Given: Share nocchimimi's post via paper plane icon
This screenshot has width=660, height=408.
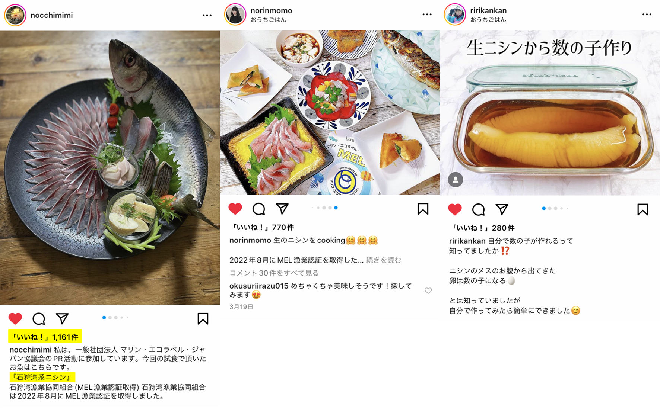Looking at the screenshot, I should point(62,318).
